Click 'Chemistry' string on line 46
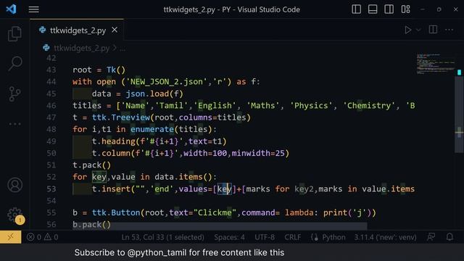Viewport: 464px width, 261px height. pos(369,106)
